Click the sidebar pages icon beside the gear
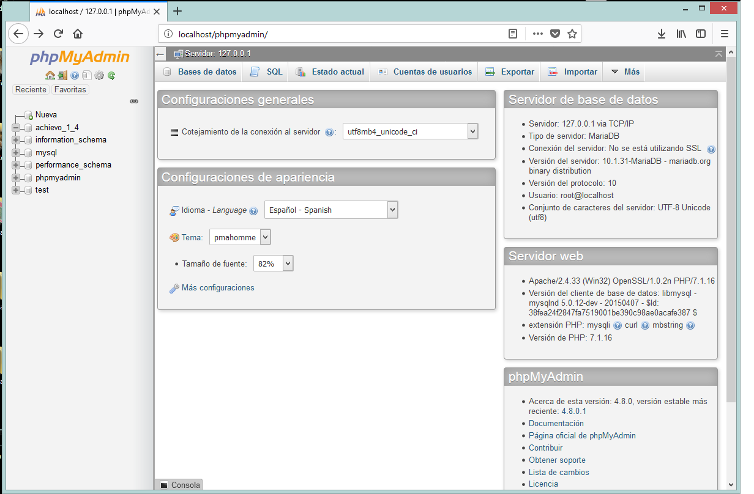 (x=87, y=76)
